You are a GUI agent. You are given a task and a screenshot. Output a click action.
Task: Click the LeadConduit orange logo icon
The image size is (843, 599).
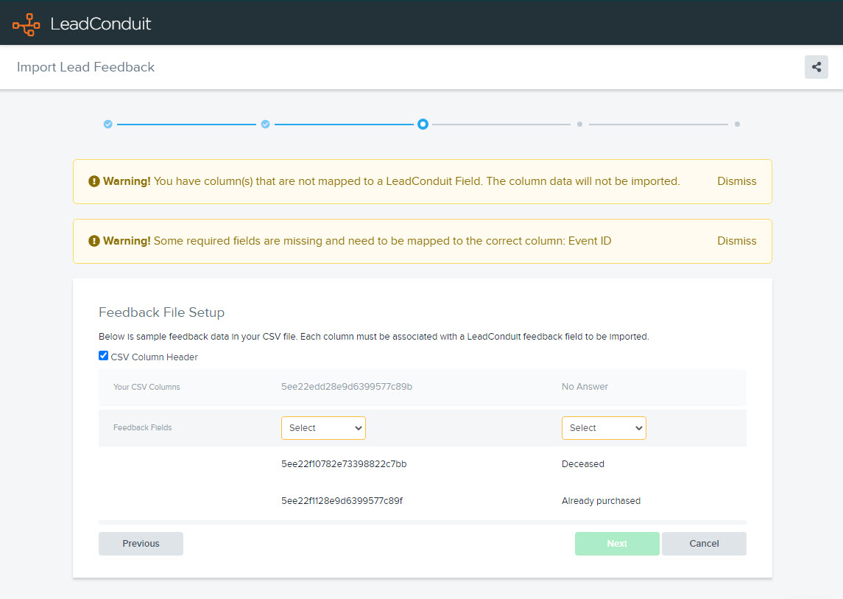coord(26,24)
